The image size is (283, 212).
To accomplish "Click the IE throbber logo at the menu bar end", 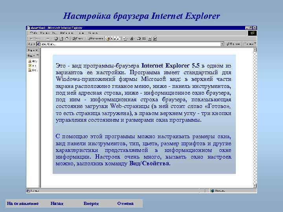I will [252, 33].
